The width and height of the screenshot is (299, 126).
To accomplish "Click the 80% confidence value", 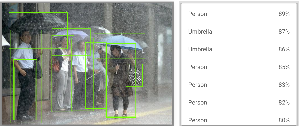I will pos(284,120).
